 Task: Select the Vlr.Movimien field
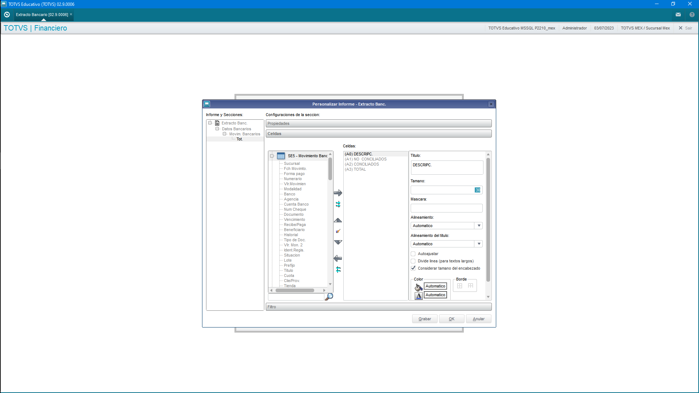click(295, 184)
